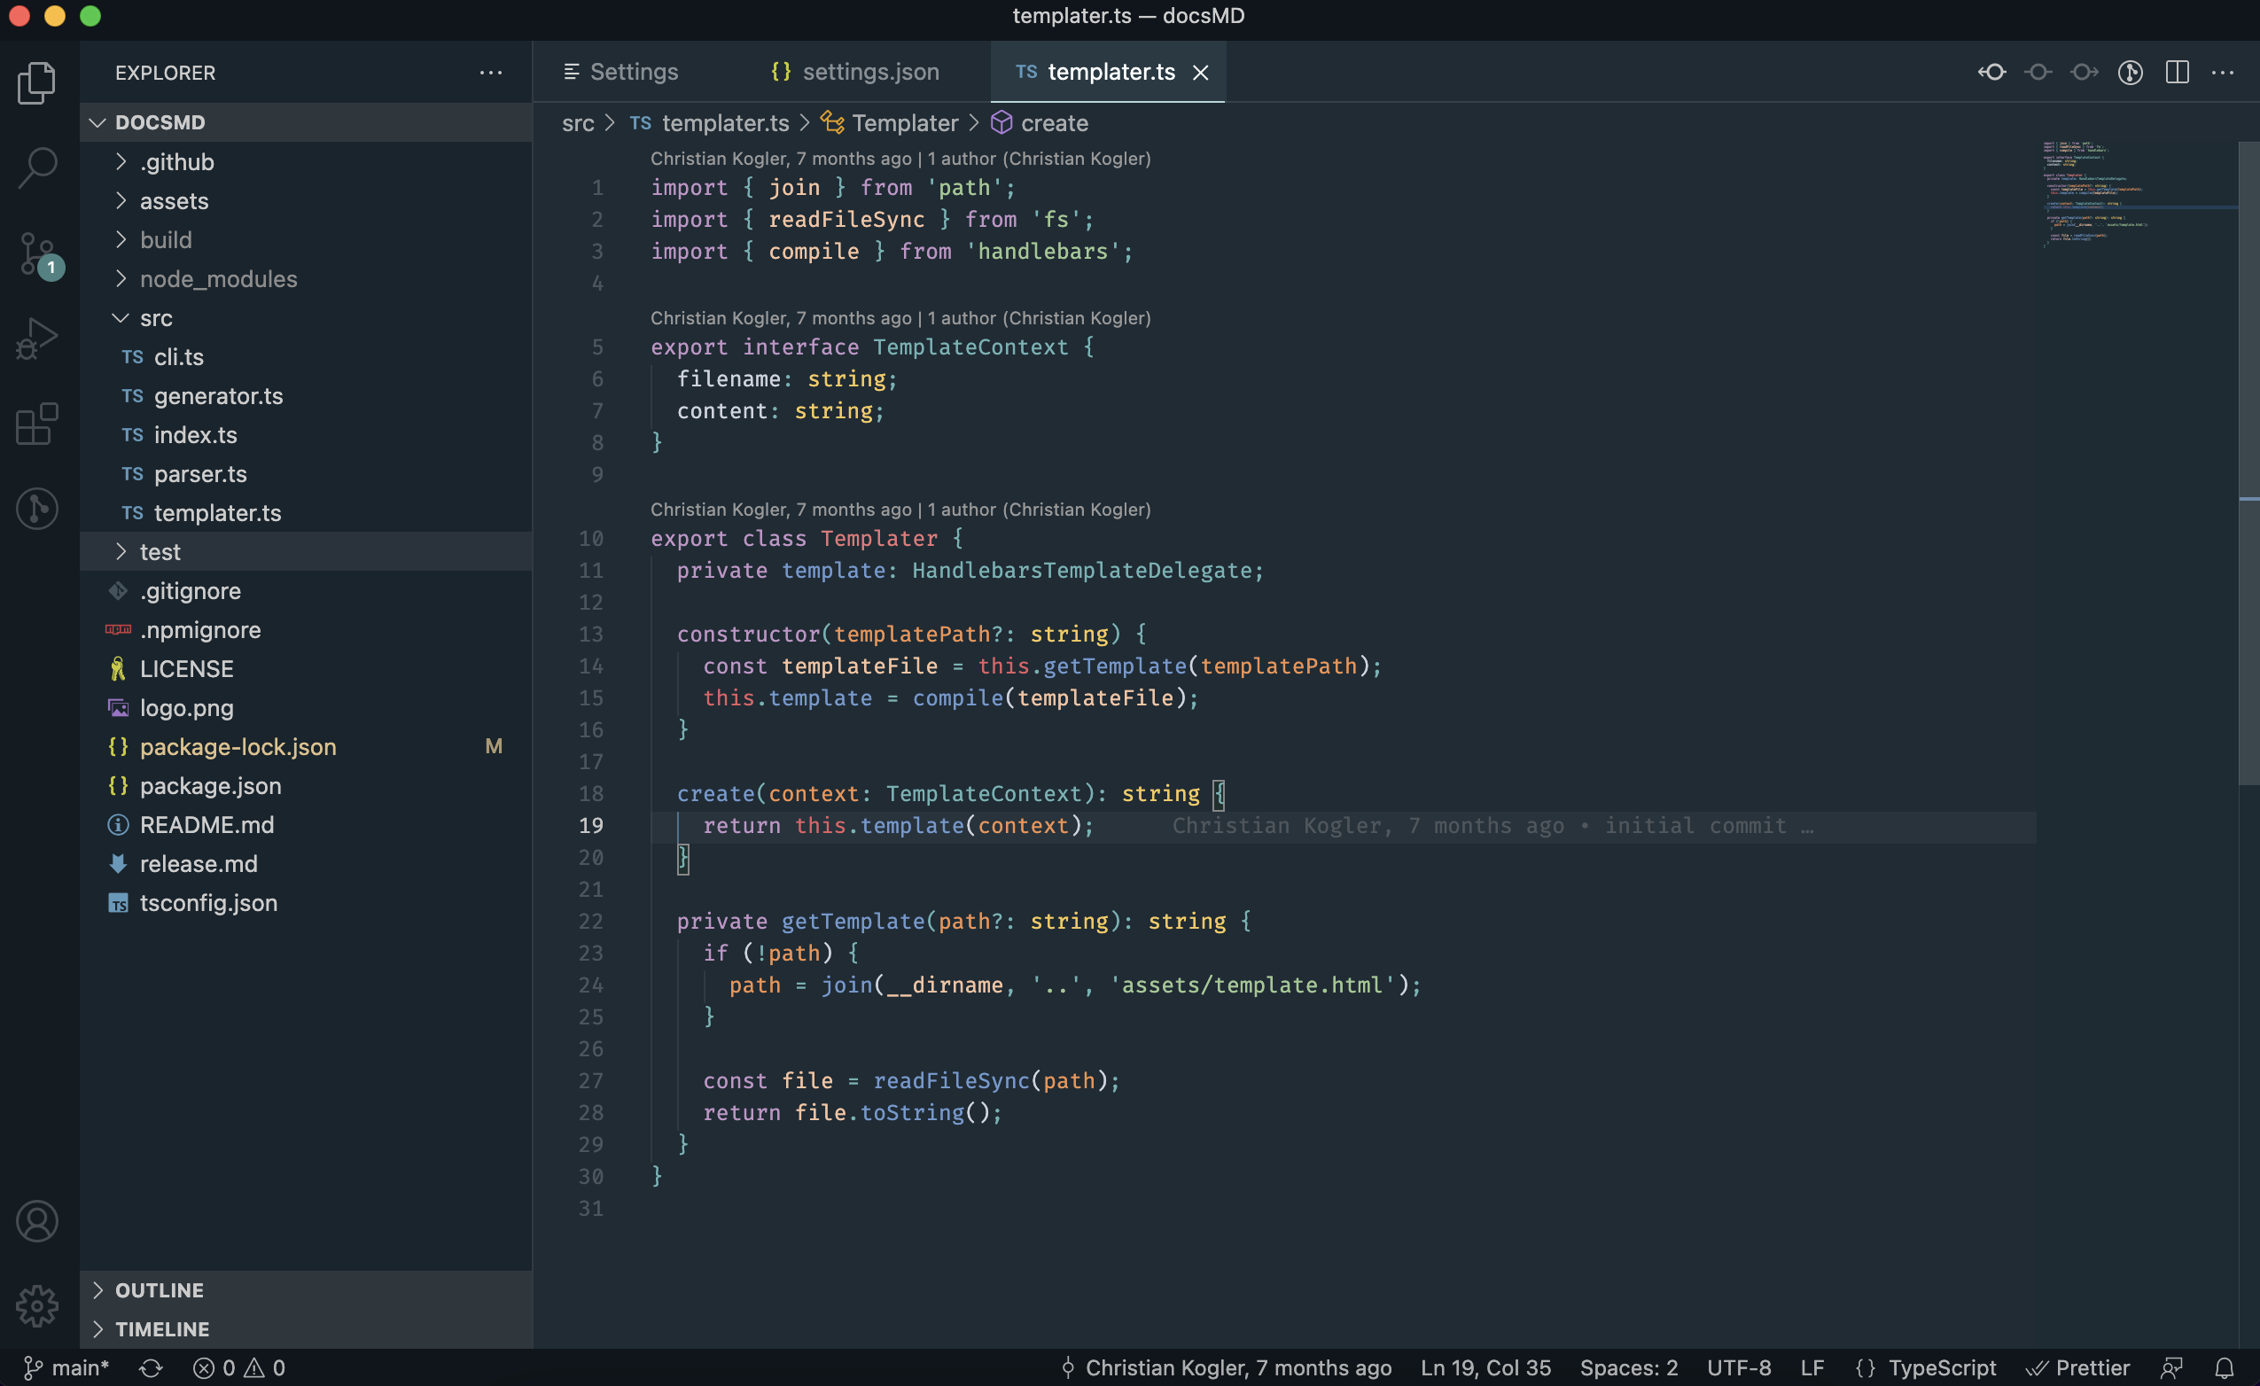Image resolution: width=2260 pixels, height=1386 pixels.
Task: Expand the node_modules folder
Action: (217, 279)
